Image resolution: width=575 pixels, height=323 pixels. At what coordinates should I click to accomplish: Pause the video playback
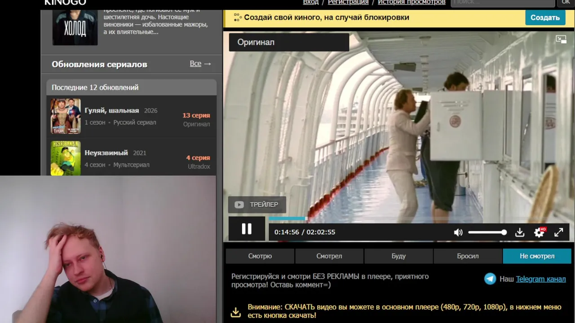click(247, 229)
